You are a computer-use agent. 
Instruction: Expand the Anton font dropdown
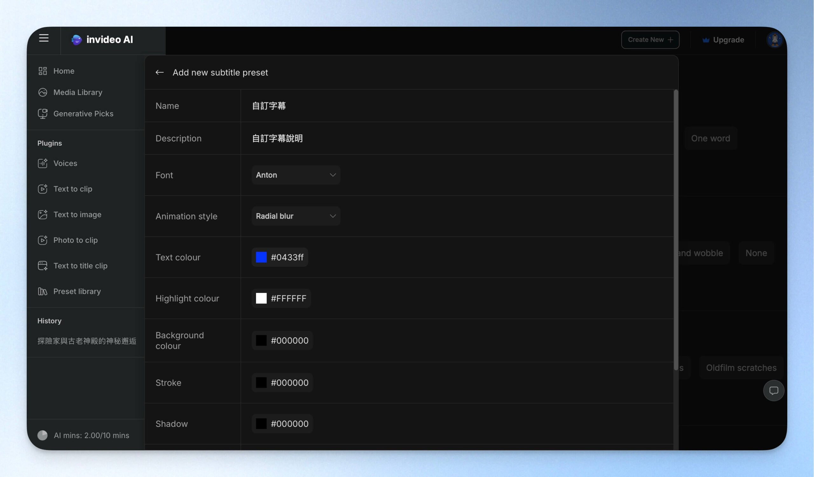point(296,175)
